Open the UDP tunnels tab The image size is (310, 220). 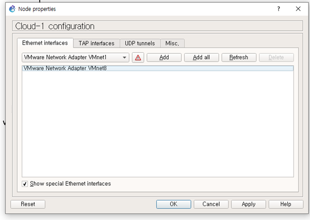[140, 43]
